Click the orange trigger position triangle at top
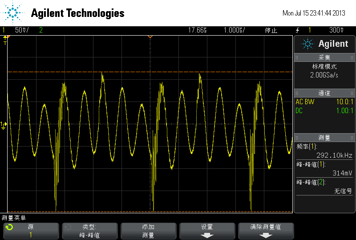The width and height of the screenshot is (356, 240). tap(150, 37)
